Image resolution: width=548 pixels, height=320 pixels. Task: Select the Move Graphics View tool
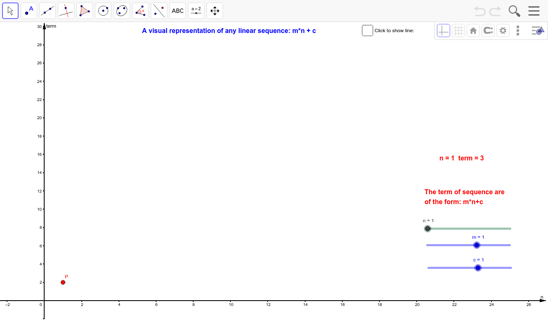point(215,11)
